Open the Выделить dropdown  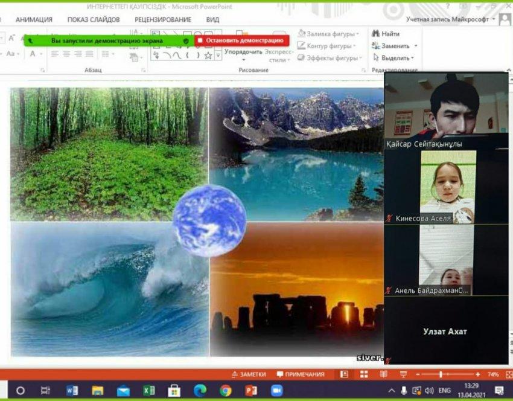[413, 58]
